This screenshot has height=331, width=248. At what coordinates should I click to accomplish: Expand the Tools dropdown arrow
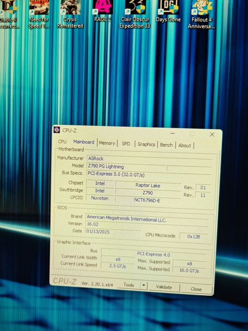[144, 286]
